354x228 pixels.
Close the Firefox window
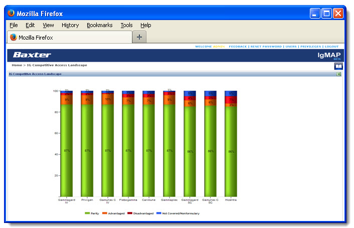click(338, 14)
